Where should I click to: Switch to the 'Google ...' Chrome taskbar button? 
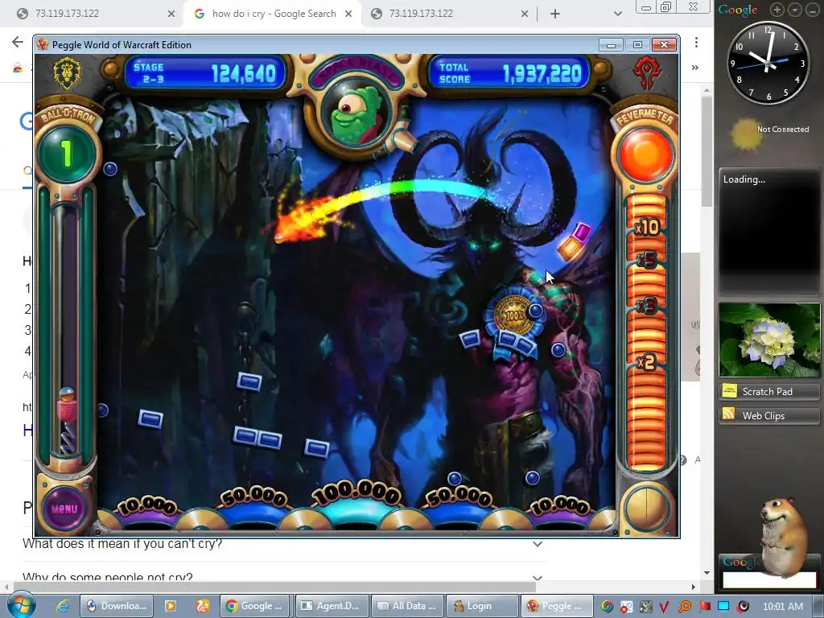pos(256,606)
